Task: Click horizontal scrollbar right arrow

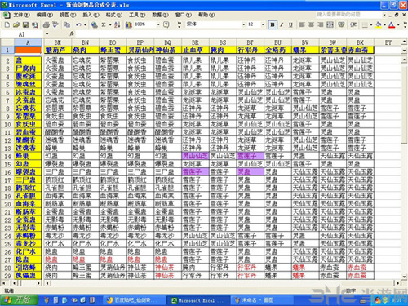Action: coord(398,283)
